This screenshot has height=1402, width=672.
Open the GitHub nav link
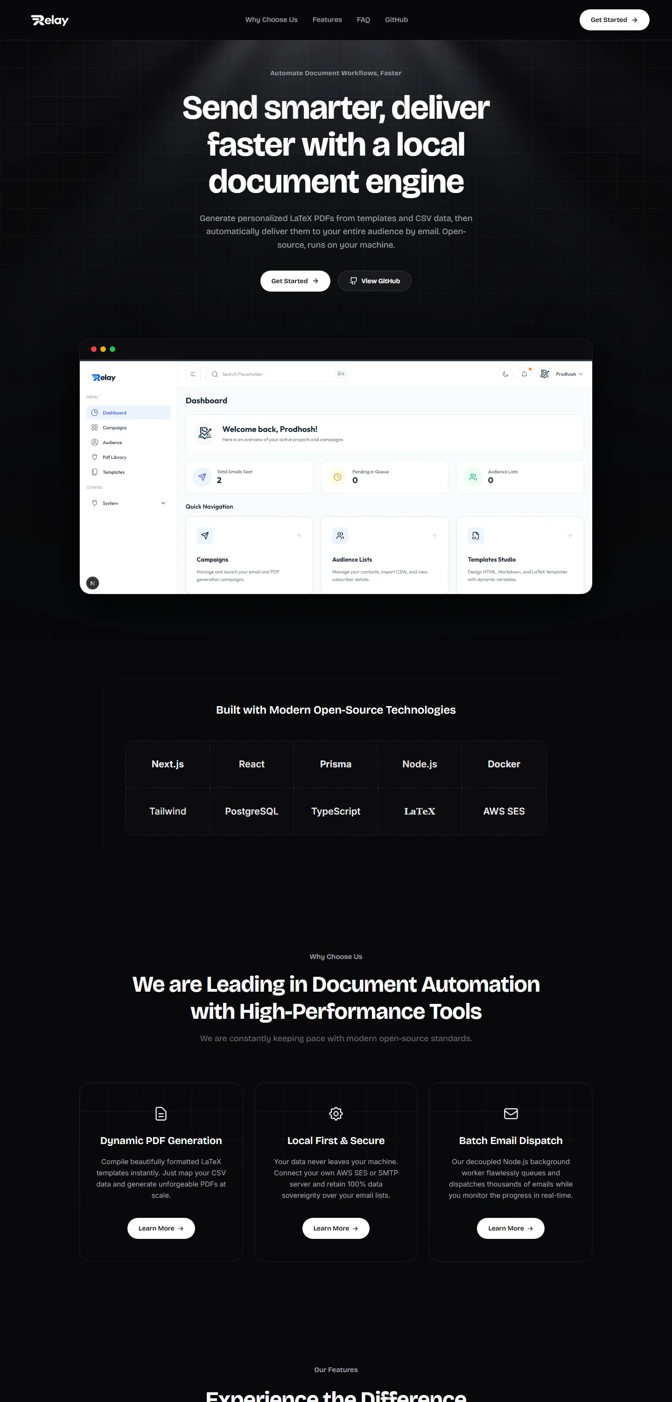tap(396, 20)
